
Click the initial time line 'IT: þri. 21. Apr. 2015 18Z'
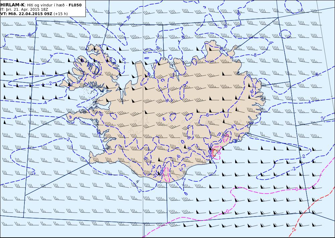24,9
